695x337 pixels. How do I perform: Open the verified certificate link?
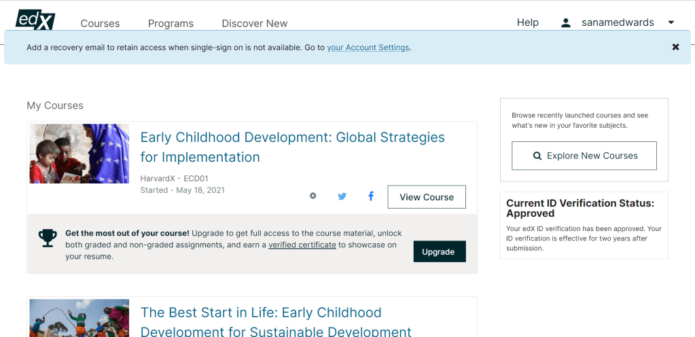[302, 245]
